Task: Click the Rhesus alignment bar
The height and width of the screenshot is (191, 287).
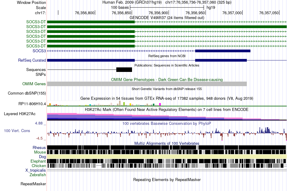Action: click(167, 147)
